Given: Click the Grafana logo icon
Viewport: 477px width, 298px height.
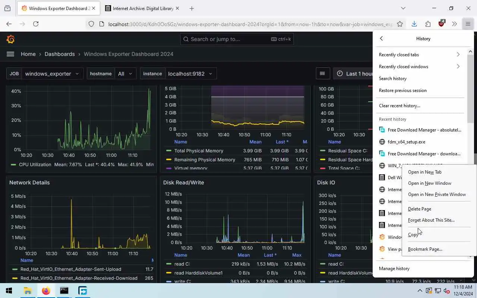Looking at the screenshot, I should tap(10, 39).
